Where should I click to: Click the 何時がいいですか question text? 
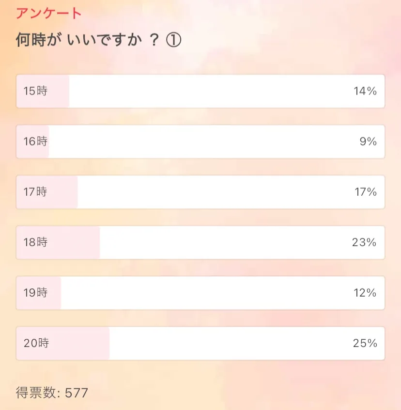(87, 41)
